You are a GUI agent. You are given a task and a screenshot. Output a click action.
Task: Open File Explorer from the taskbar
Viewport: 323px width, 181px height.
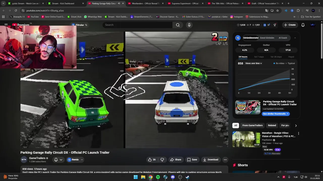[x=143, y=177]
